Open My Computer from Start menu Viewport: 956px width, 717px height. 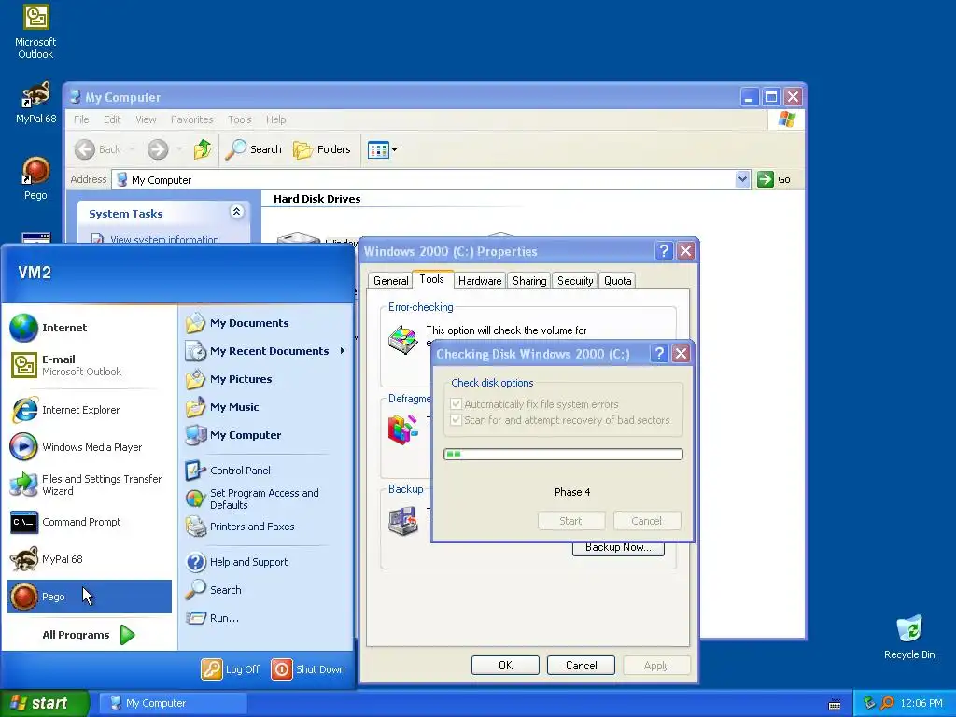point(267,435)
